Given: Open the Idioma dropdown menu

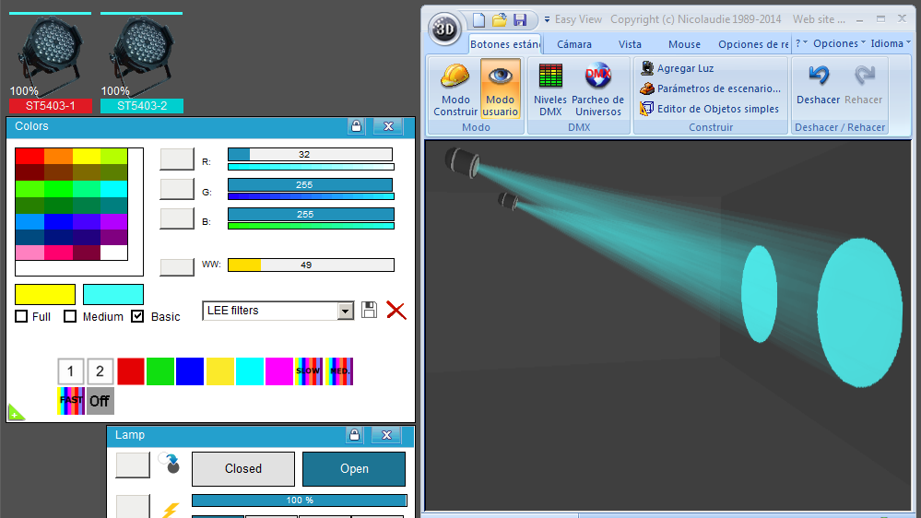Looking at the screenshot, I should click(891, 43).
